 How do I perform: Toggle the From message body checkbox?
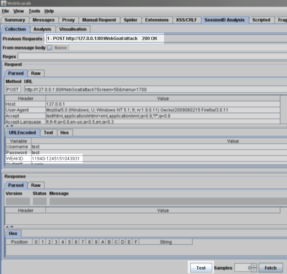pyautogui.click(x=50, y=48)
